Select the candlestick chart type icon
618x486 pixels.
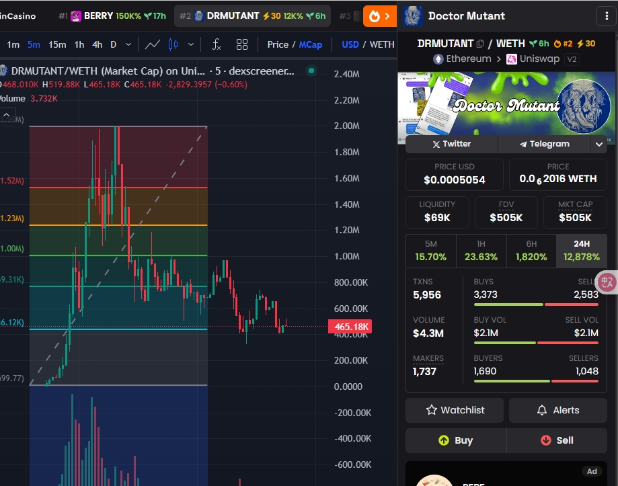173,44
